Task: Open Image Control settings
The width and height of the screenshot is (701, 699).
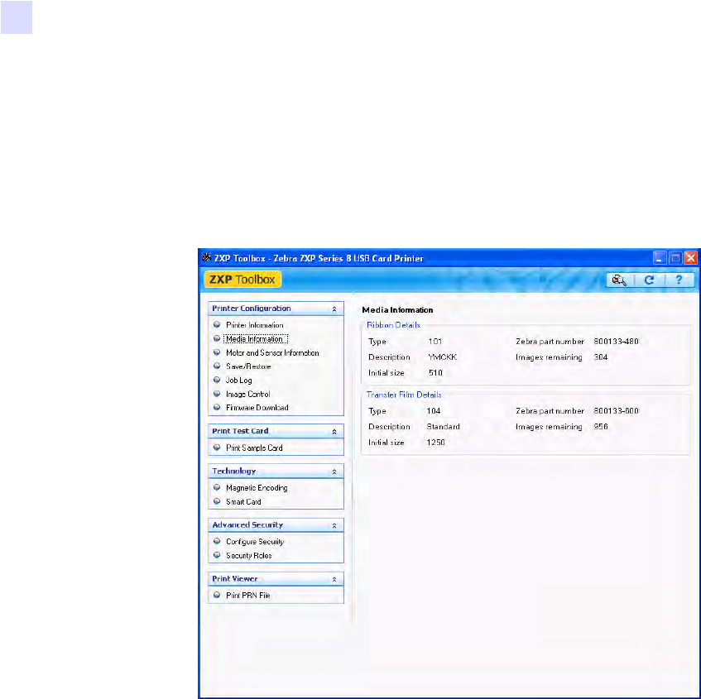Action: click(247, 395)
